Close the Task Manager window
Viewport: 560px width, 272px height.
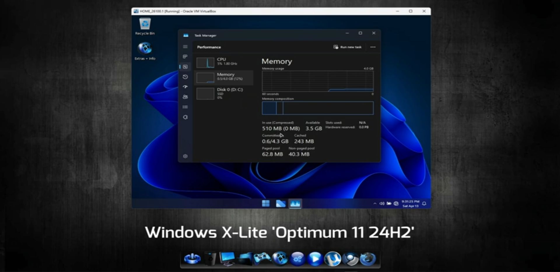click(x=374, y=33)
